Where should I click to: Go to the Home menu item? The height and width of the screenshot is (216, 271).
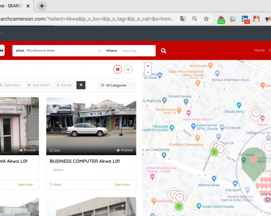[260, 50]
